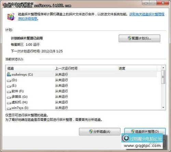Image resolution: width=171 pixels, height=152 pixels.
Task: Click the 虚拟机 (H:) drive icon
Action: pyautogui.click(x=9, y=103)
